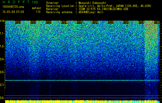The height and width of the screenshot is (103, 162).
Task: Click the 0726 time marker
Action: pyautogui.click(x=95, y=22)
